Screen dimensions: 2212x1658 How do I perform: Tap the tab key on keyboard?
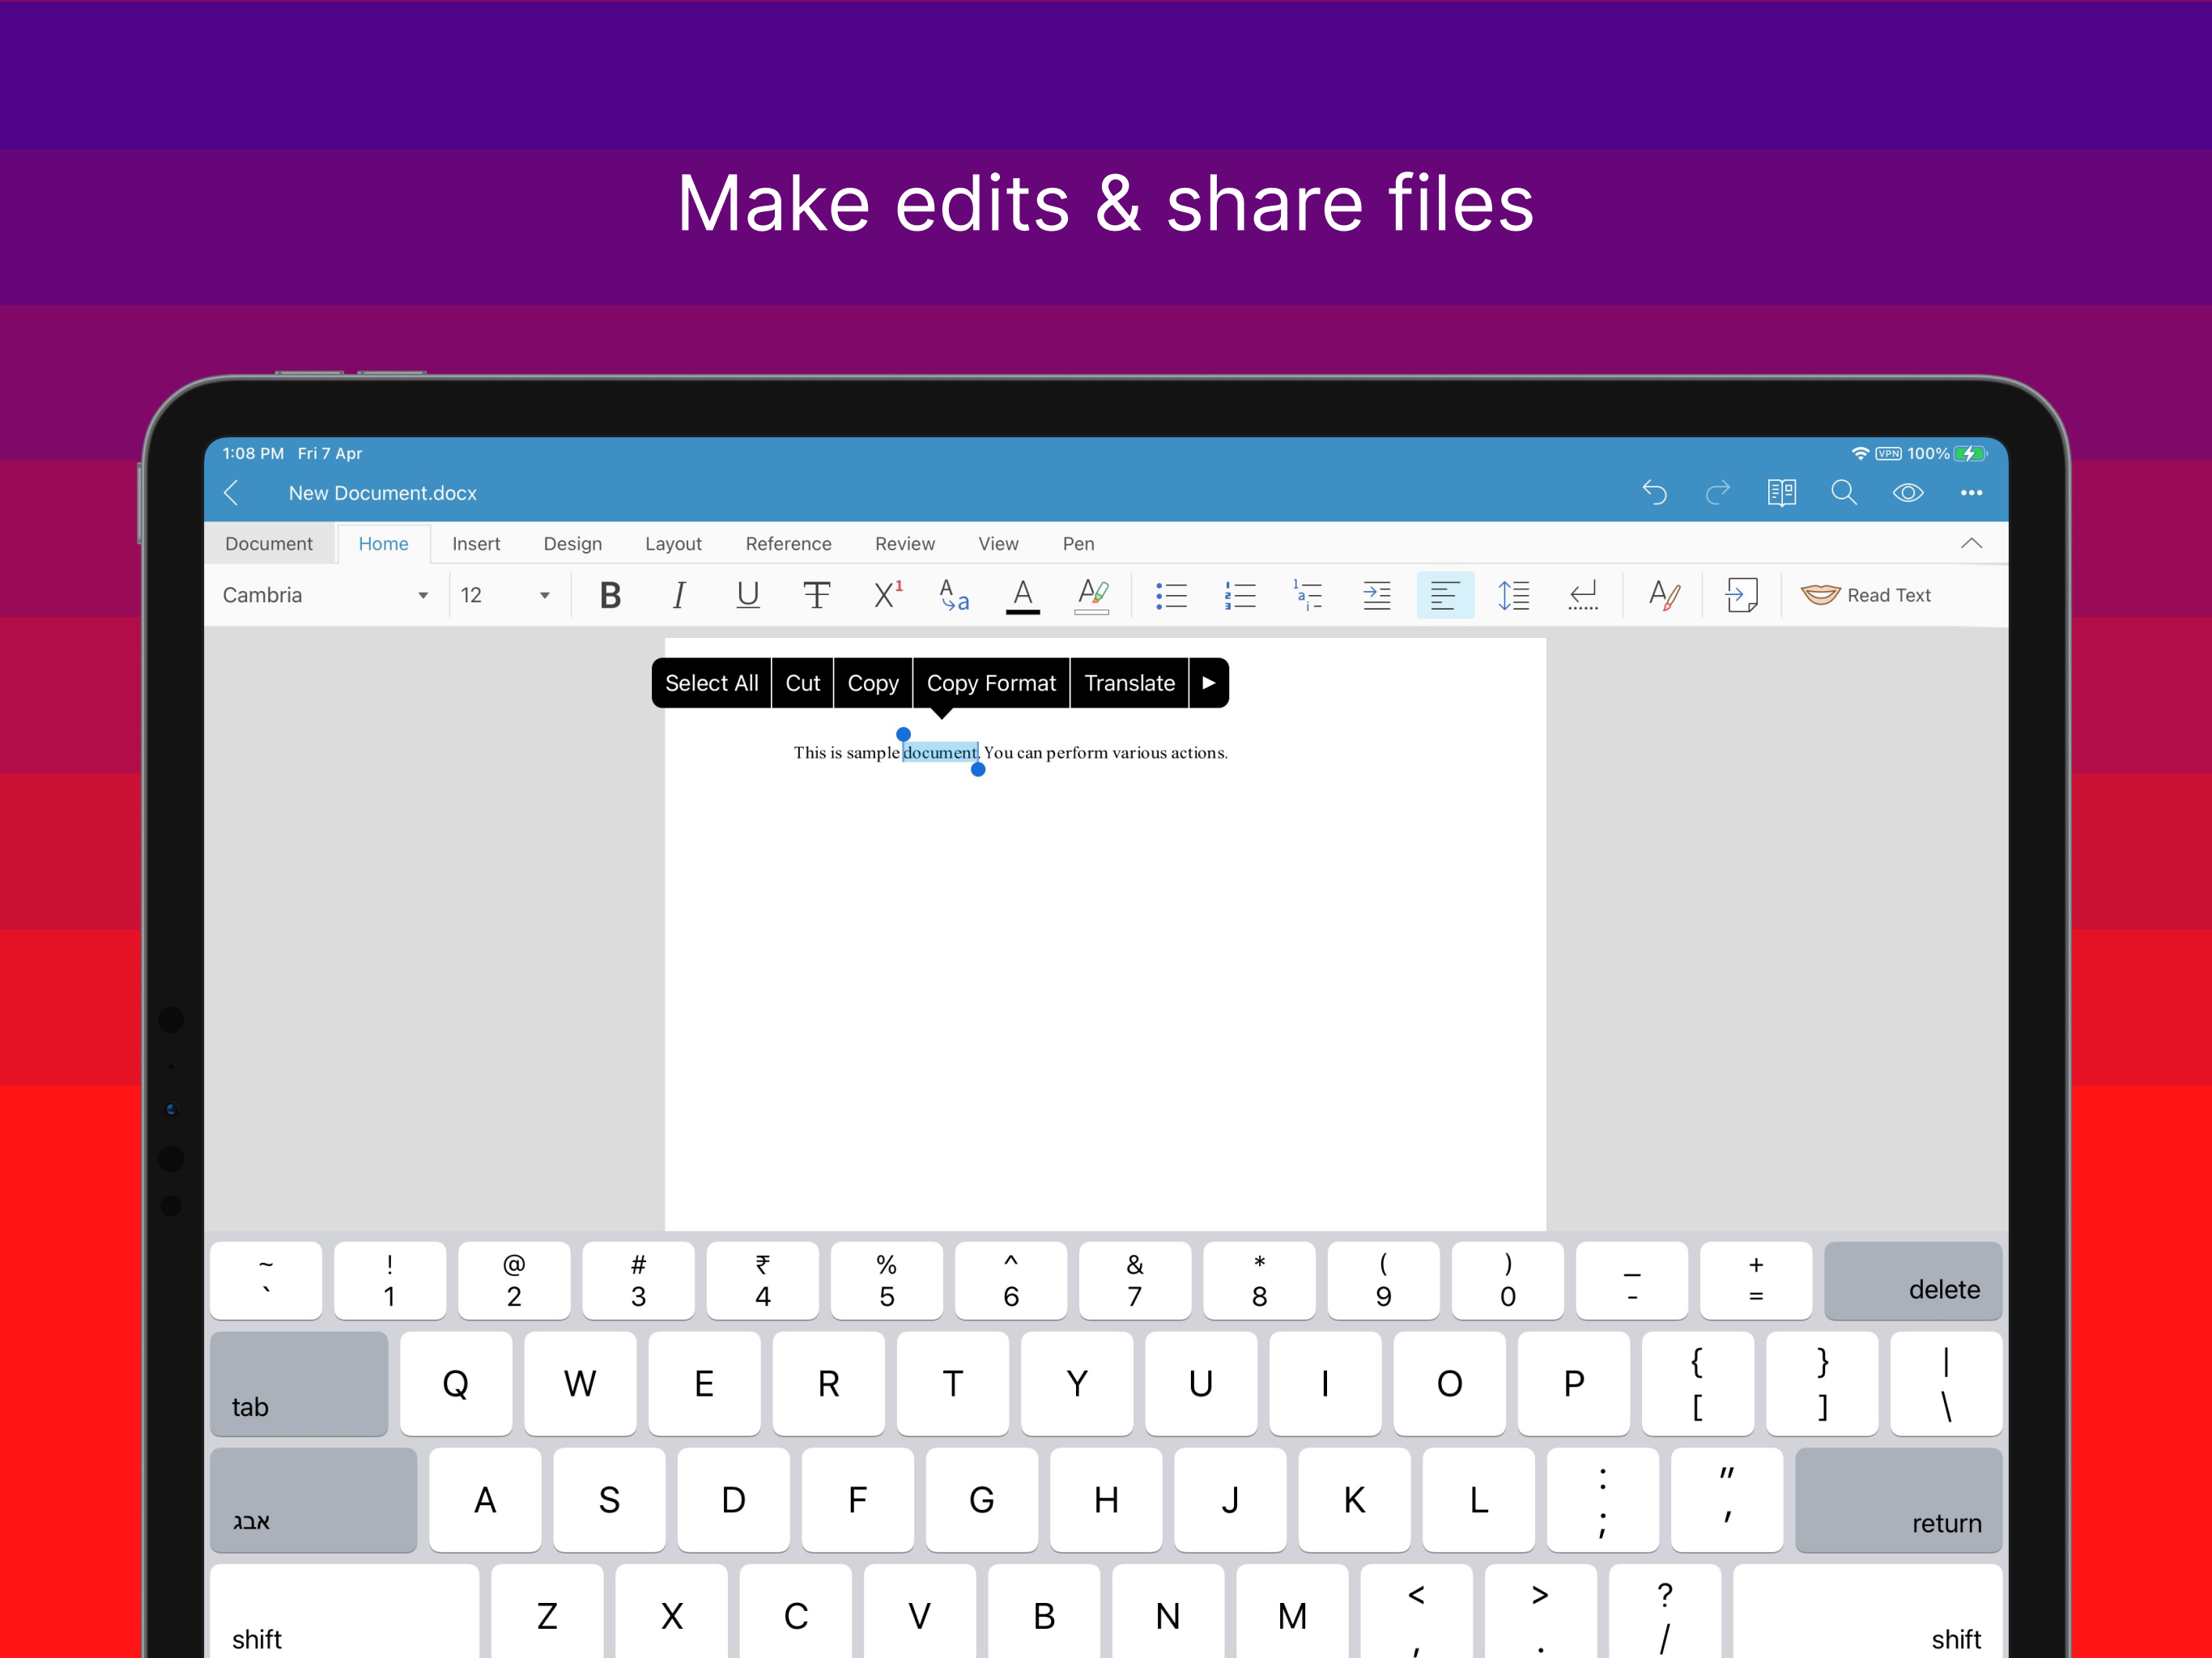299,1384
